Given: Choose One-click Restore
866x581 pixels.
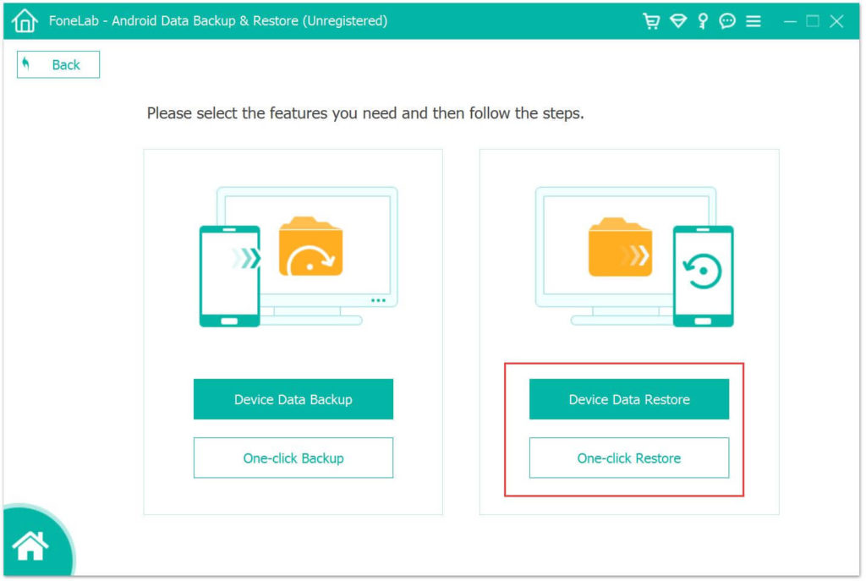Looking at the screenshot, I should click(x=629, y=458).
